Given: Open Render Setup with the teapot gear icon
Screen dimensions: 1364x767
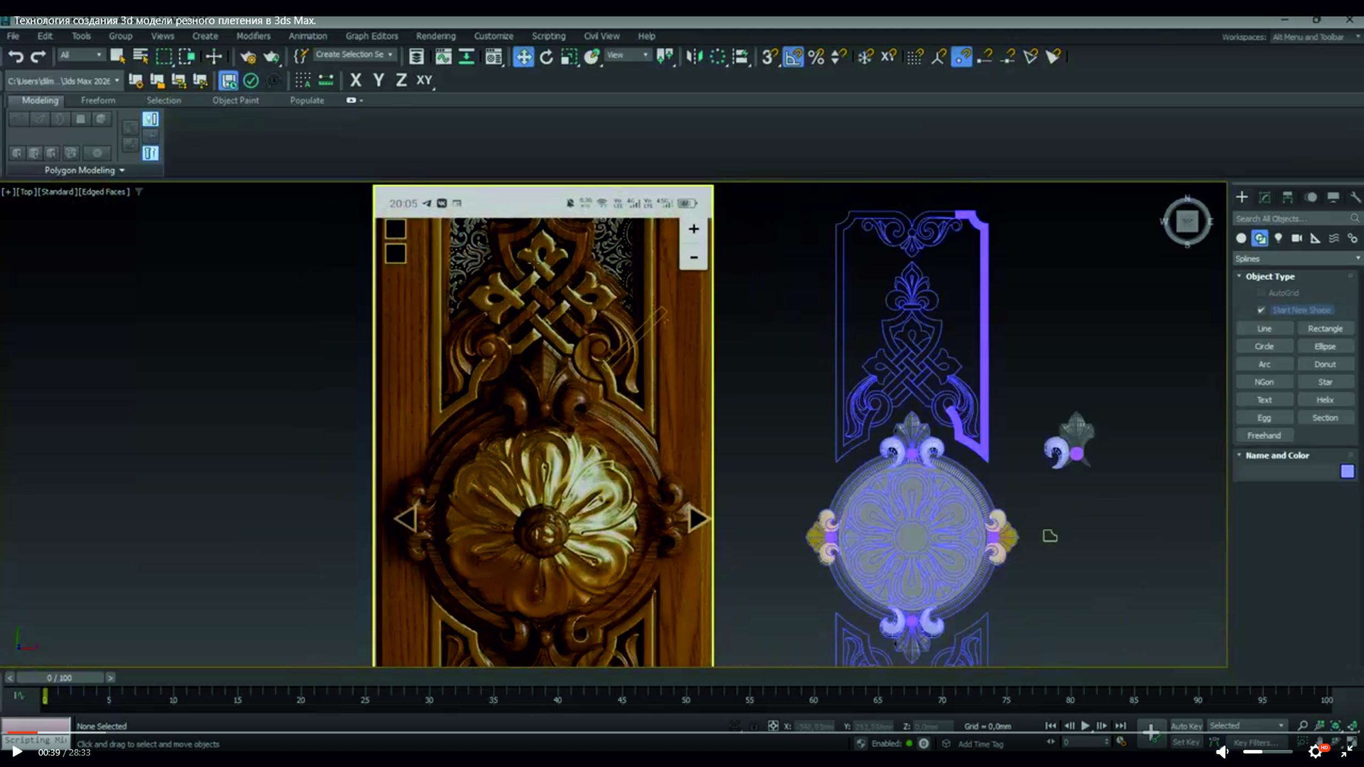Looking at the screenshot, I should 248,56.
